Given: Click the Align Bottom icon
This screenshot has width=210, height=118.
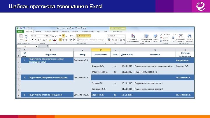Looking at the screenshot, I should click(x=66, y=36).
